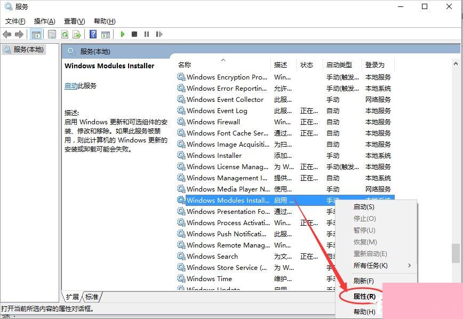Select the Windows Modules Install... service row
Screen dimensions: 463x319
click(286, 200)
